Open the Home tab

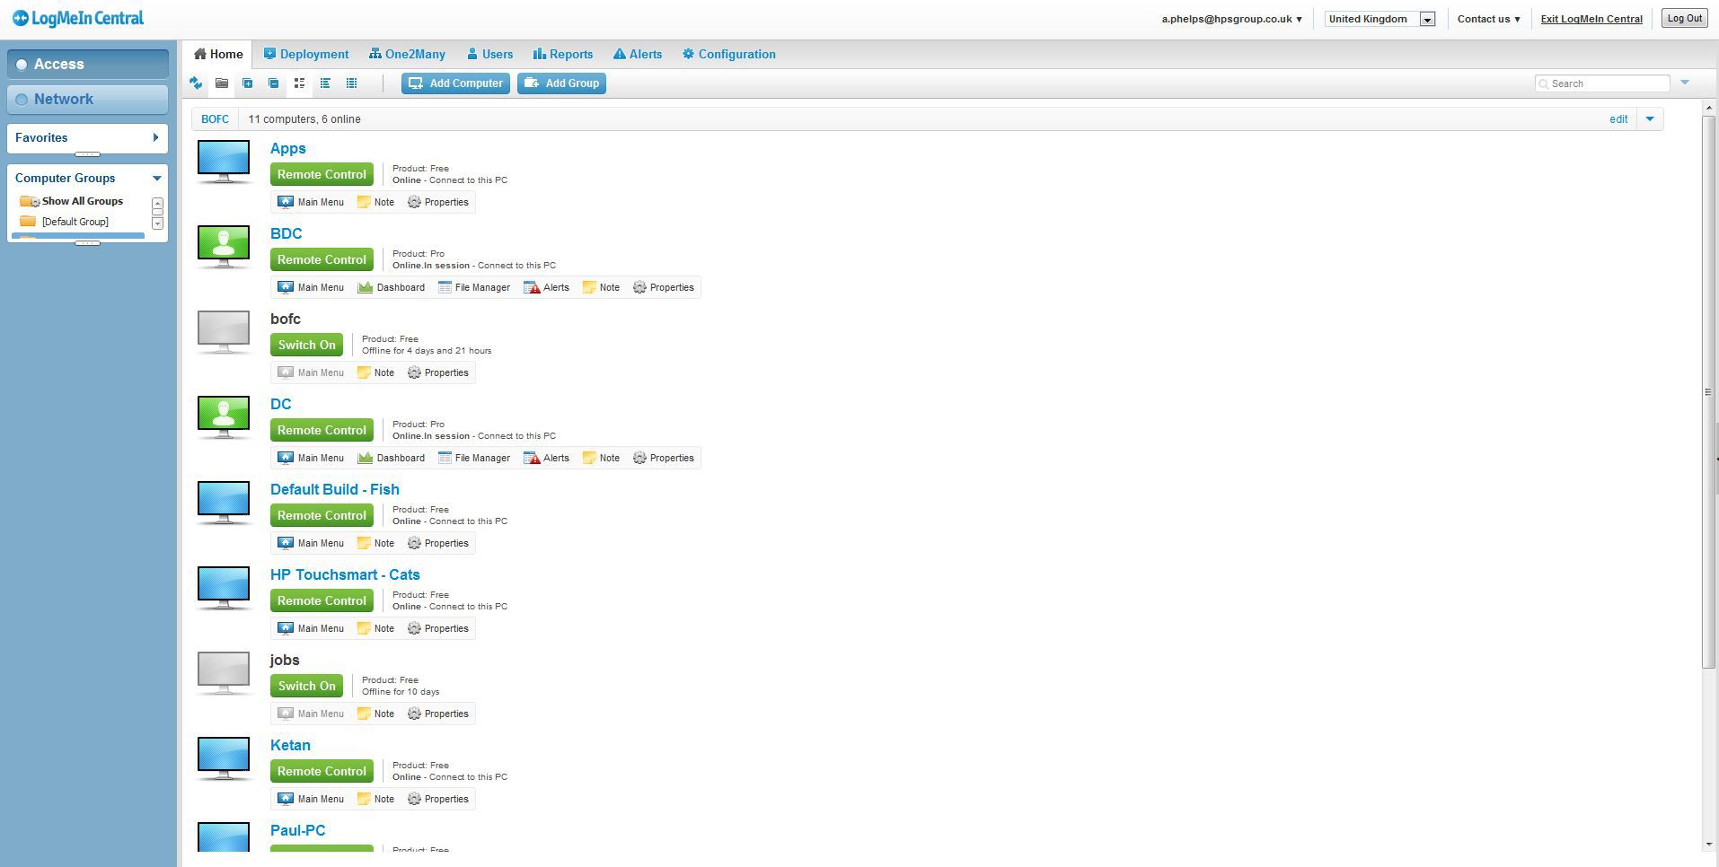217,54
